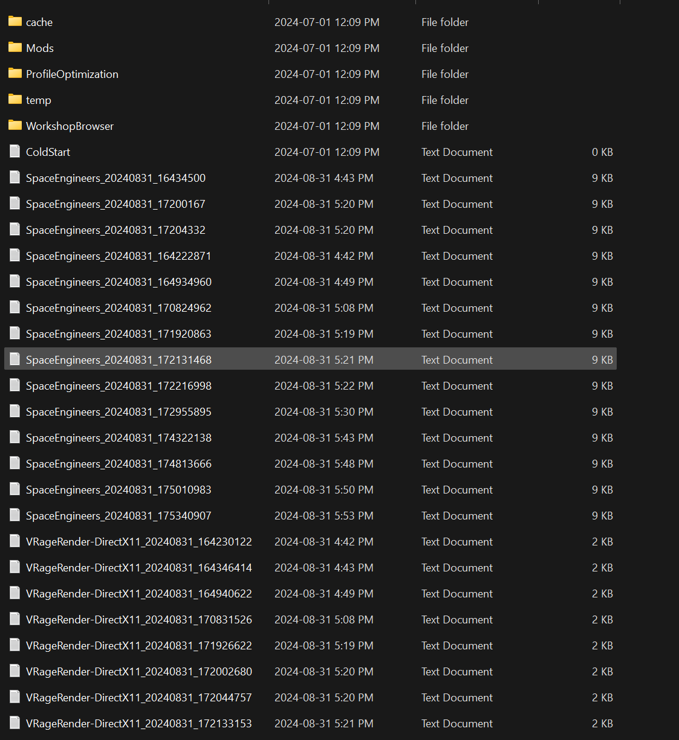Select file name SpaceEngineers_20240831_175340907
The width and height of the screenshot is (679, 740).
click(119, 516)
